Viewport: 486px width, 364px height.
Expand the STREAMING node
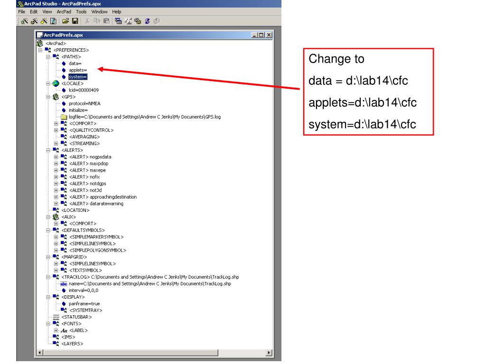click(56, 144)
